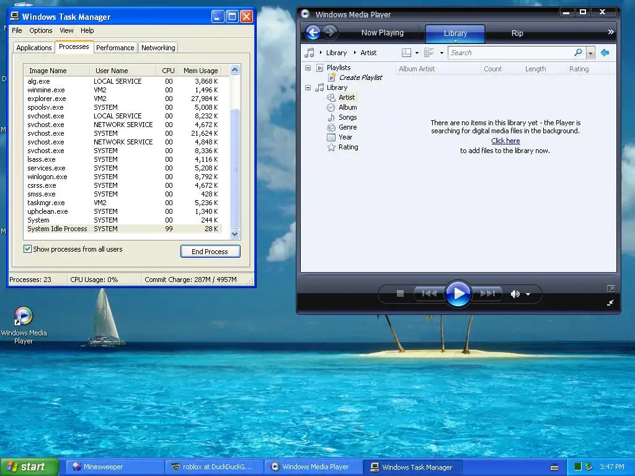Switch to the Performance tab
This screenshot has height=476, width=635.
tap(115, 47)
